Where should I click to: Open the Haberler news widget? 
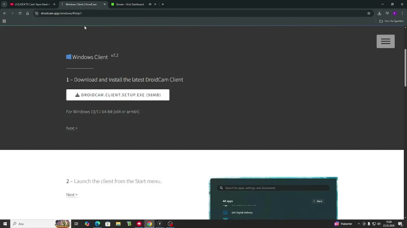[x=343, y=224]
